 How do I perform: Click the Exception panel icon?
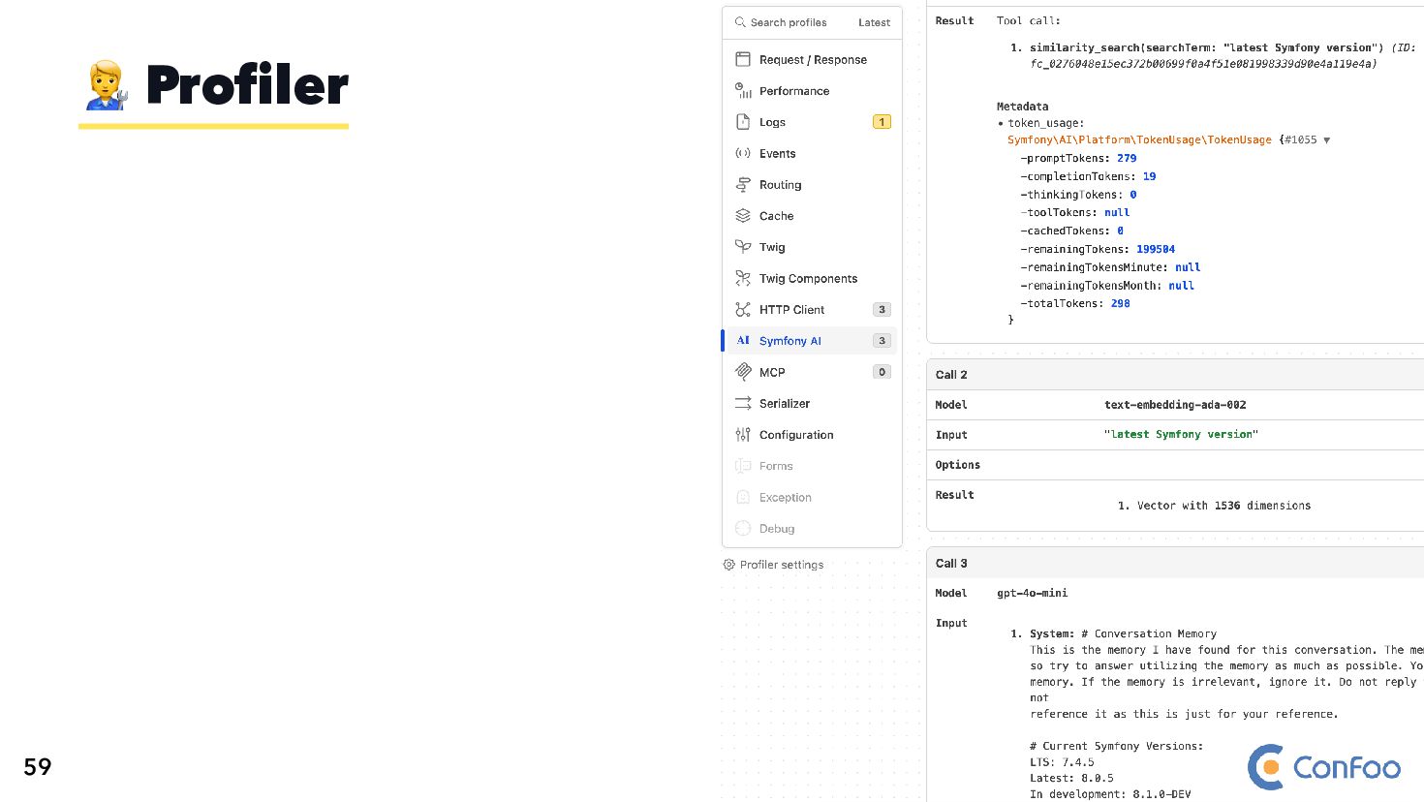(743, 497)
